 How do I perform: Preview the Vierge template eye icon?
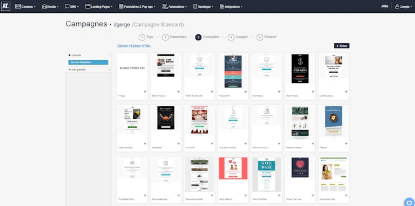(145, 92)
